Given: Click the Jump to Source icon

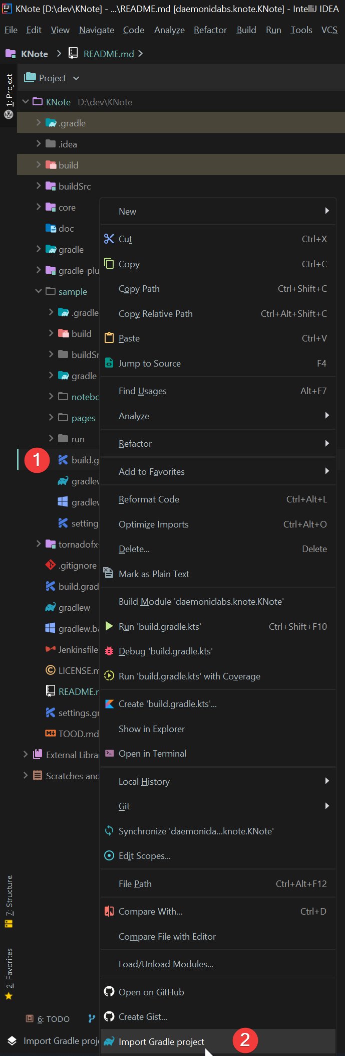Looking at the screenshot, I should pos(109,363).
